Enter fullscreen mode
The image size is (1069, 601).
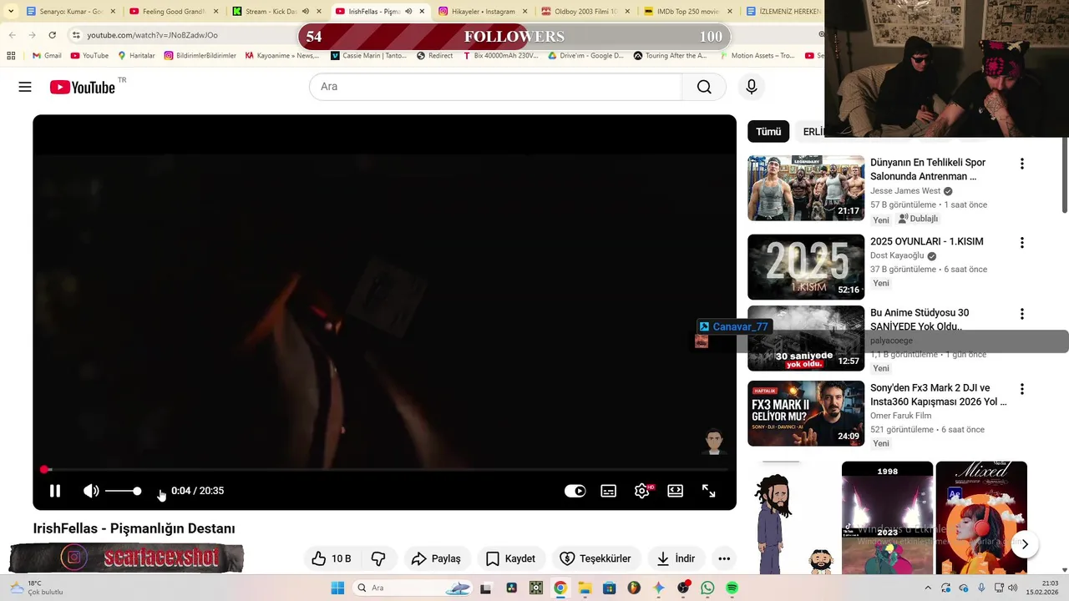point(708,491)
